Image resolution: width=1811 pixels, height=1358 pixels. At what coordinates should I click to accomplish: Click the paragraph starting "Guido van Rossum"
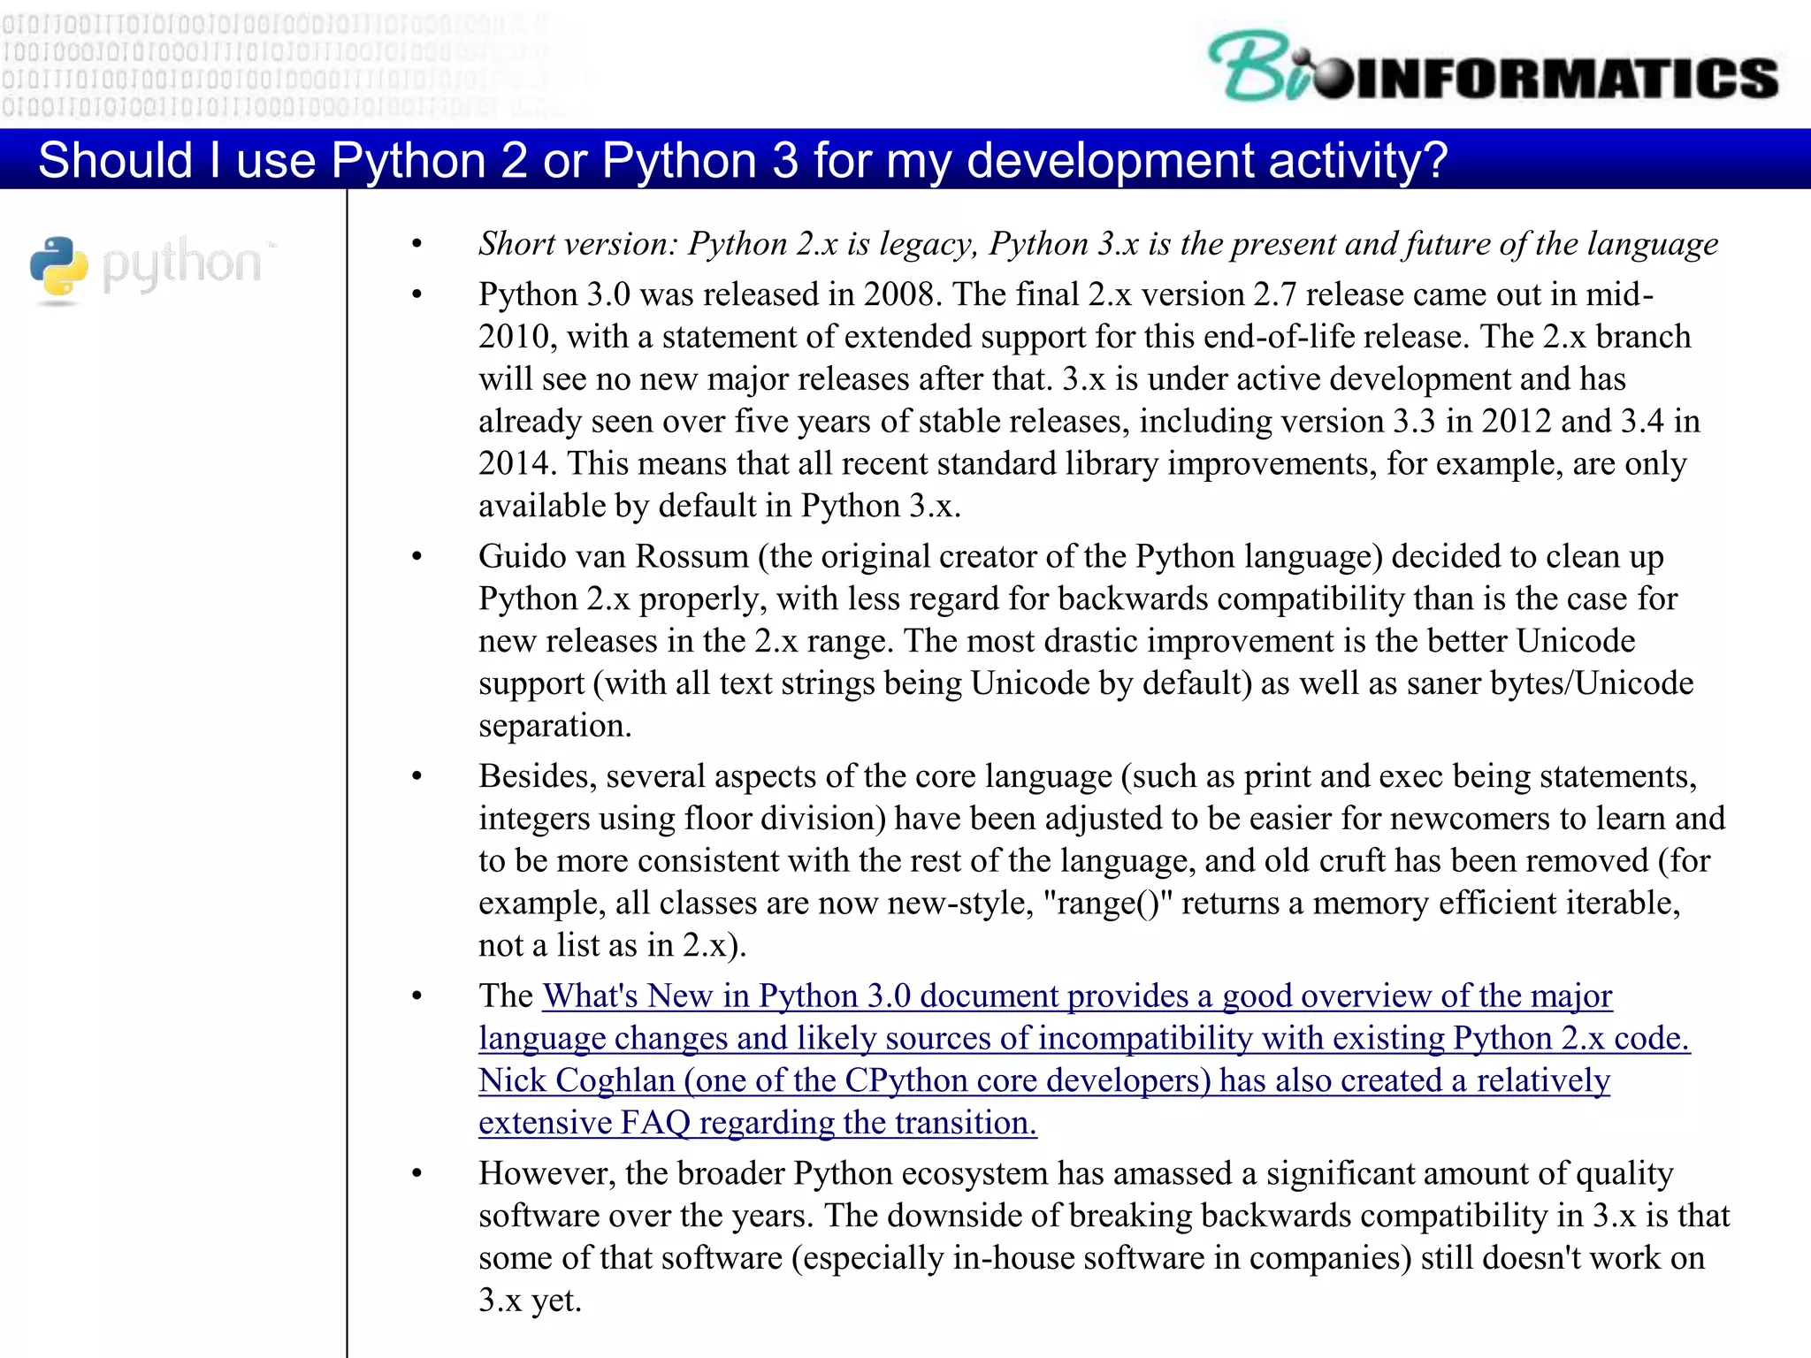click(1086, 641)
